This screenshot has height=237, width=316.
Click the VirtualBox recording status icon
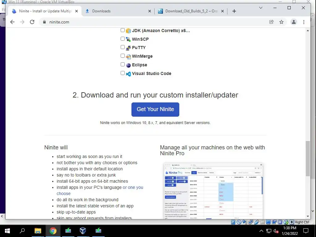coord(274,222)
